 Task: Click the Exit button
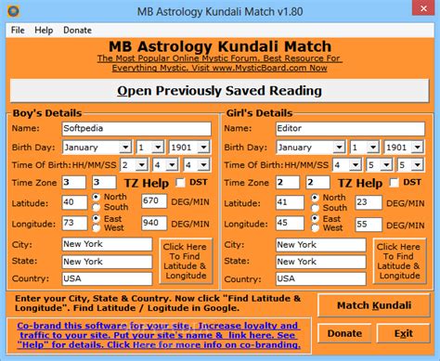pos(403,333)
